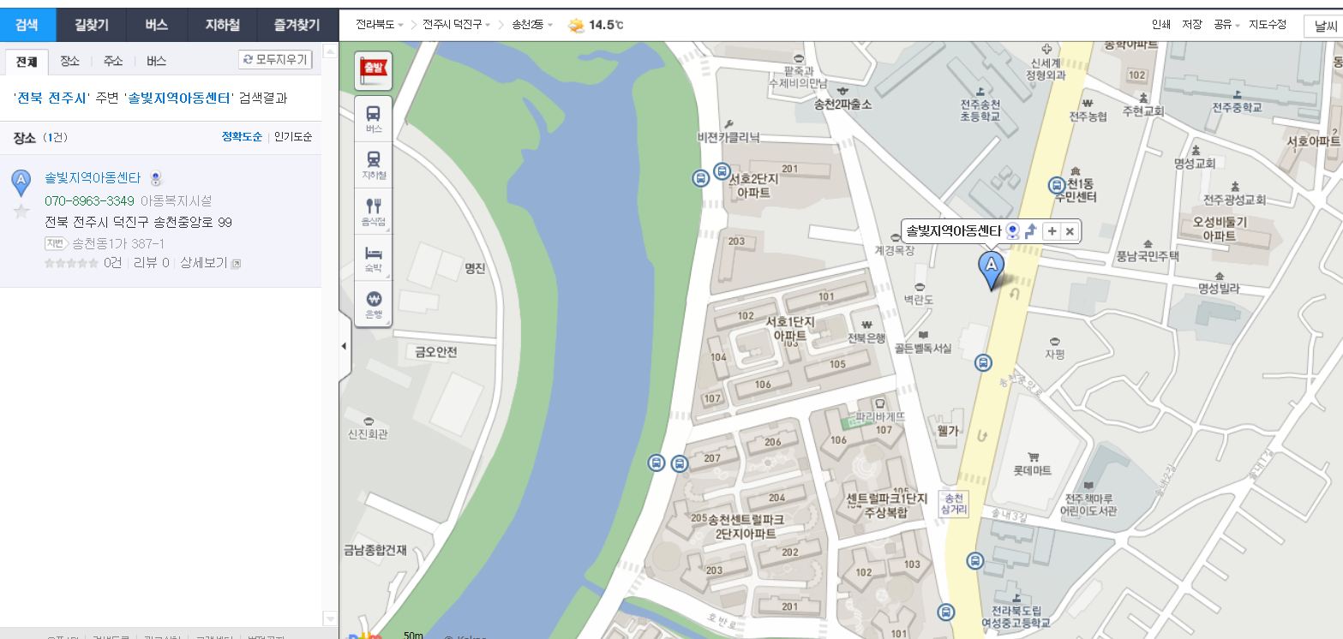Image resolution: width=1343 pixels, height=639 pixels.
Task: Click the 송천 삼거리 intersection label
Action: click(953, 504)
